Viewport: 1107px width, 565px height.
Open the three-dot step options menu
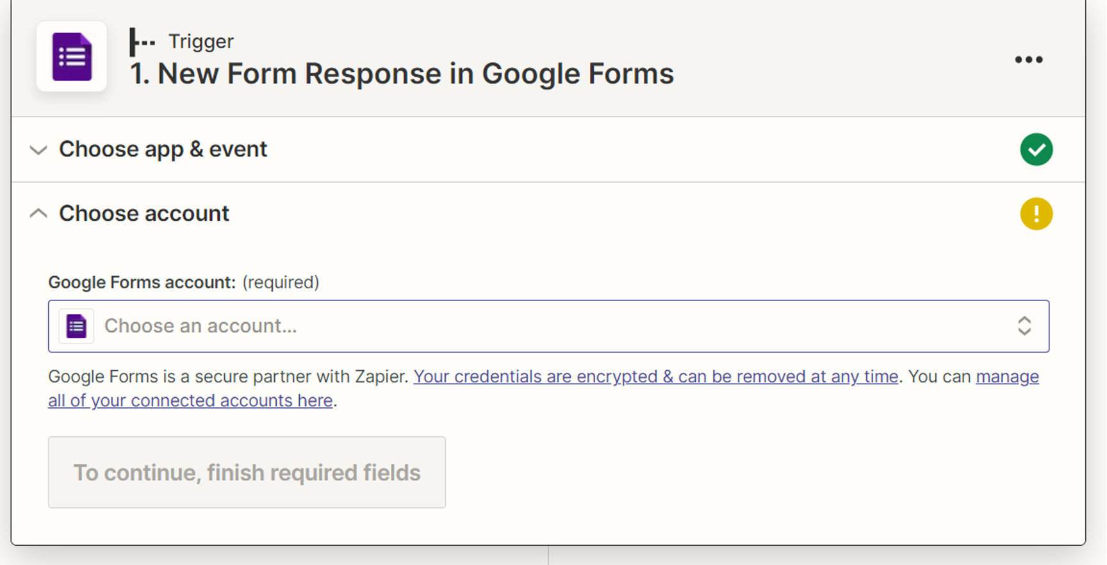pos(1029,60)
